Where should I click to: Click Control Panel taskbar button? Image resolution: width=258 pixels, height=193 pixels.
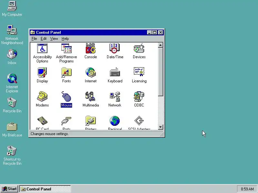tap(45, 189)
